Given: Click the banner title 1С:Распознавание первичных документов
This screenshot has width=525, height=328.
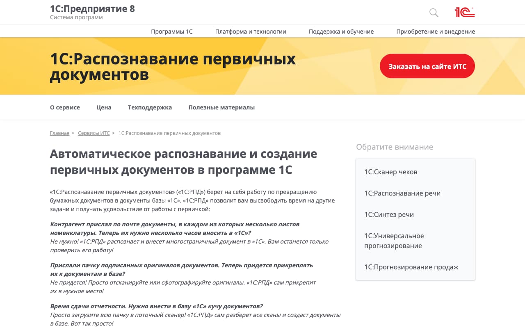Looking at the screenshot, I should tap(173, 67).
